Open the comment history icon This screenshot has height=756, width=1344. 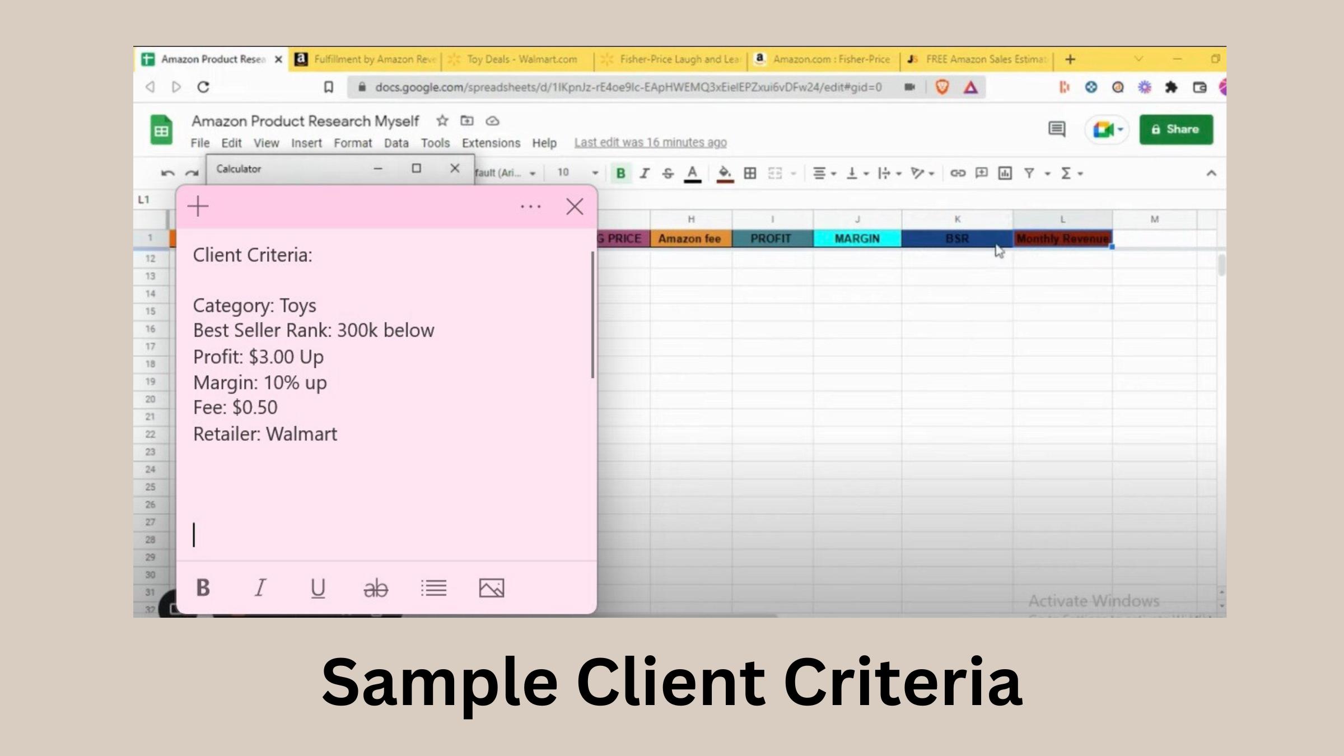(1057, 129)
